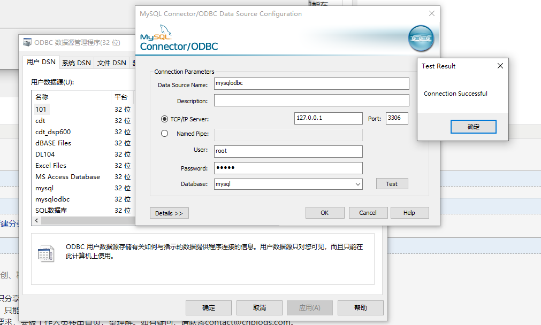Select the 101 data source row
541x325 pixels.
pyautogui.click(x=83, y=109)
